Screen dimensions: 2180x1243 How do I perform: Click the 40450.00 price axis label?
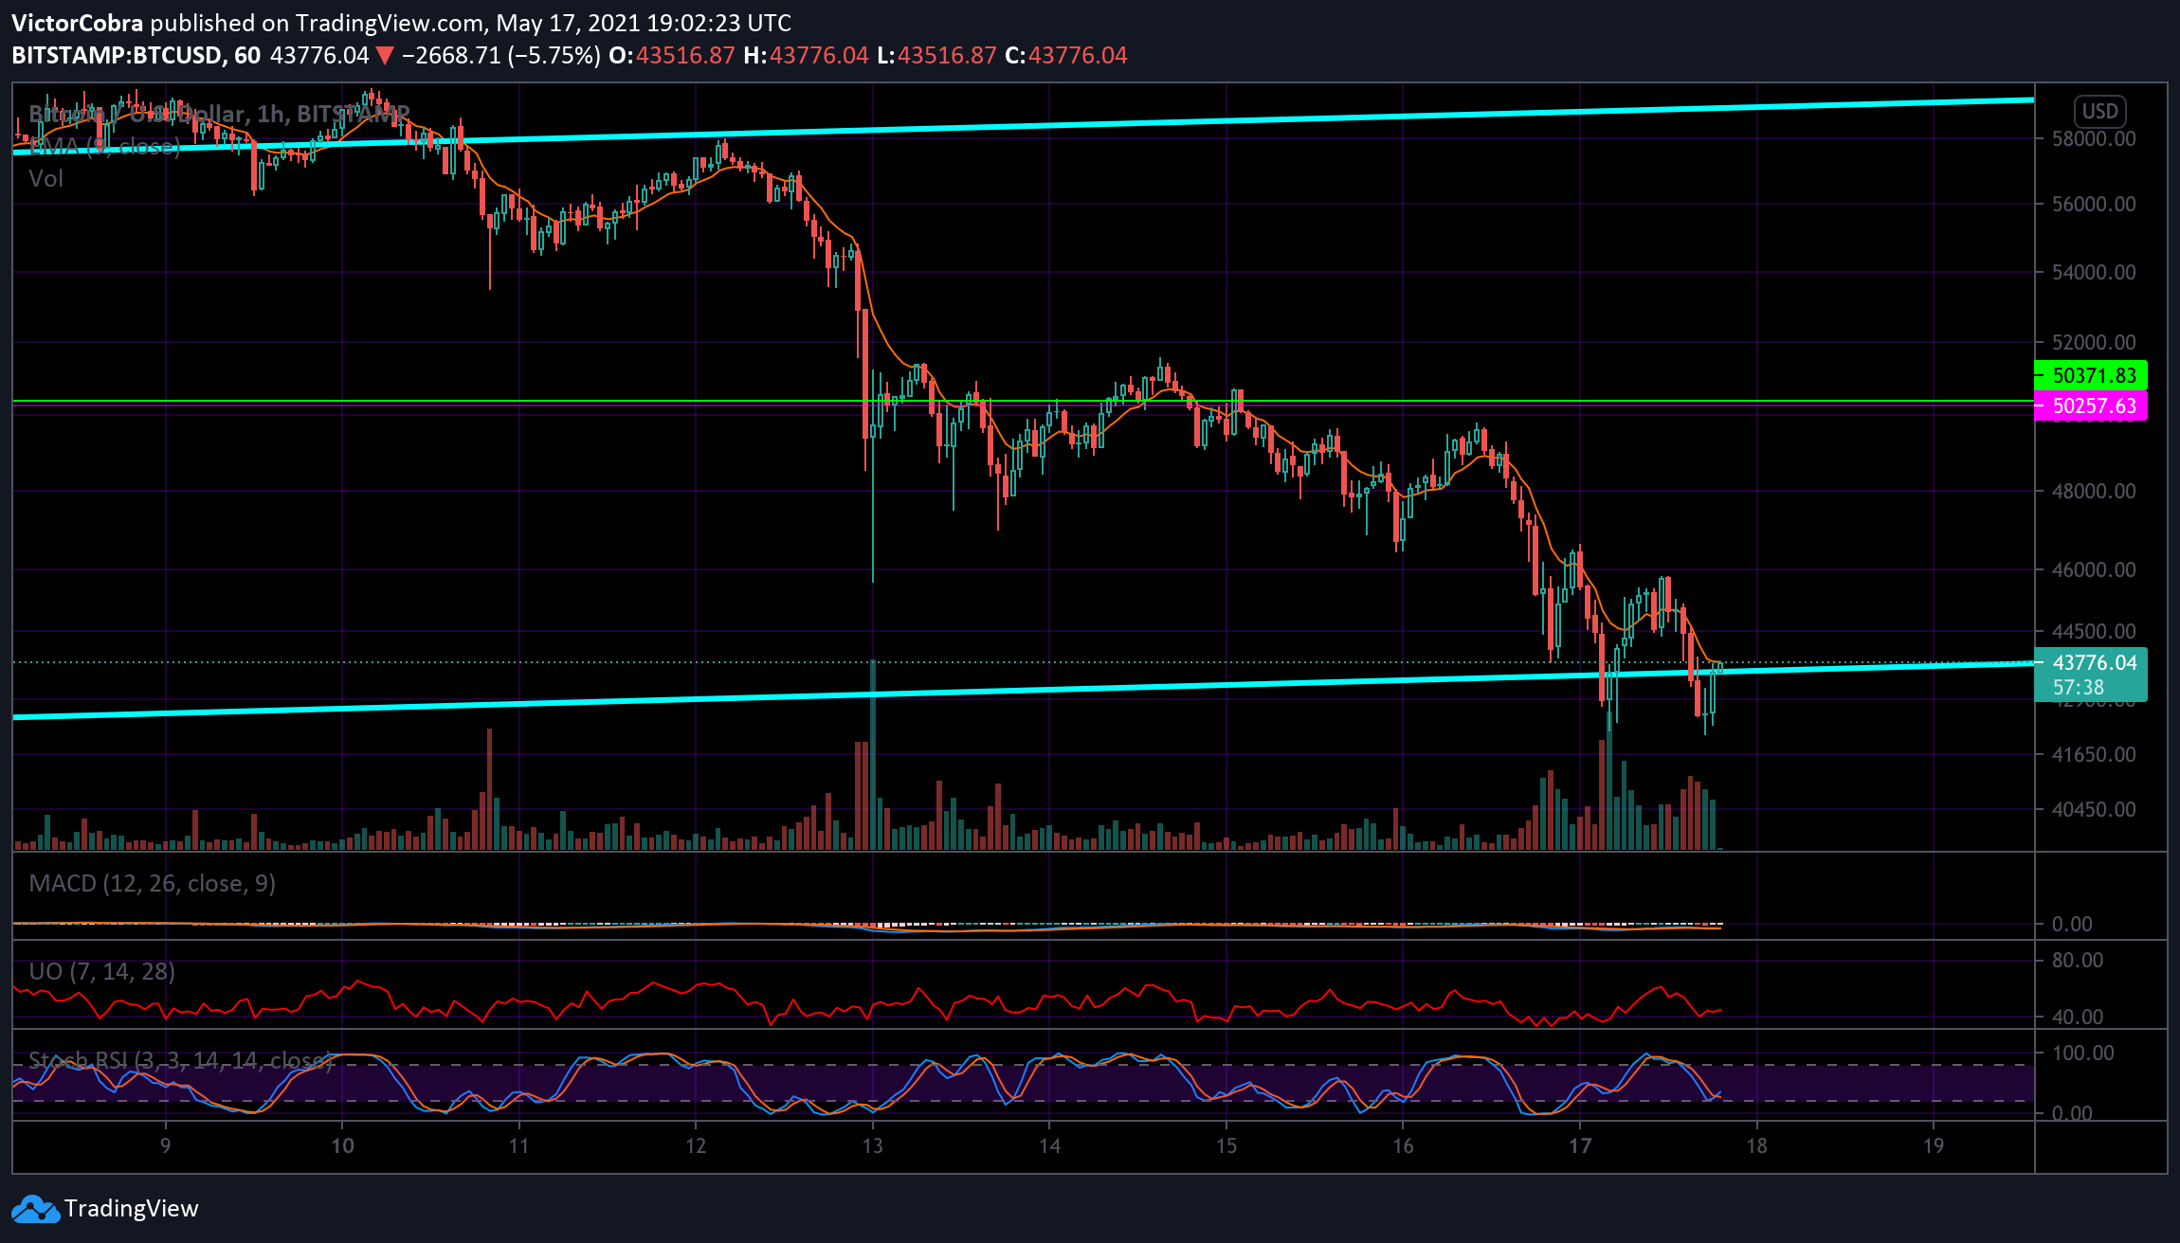2093,809
